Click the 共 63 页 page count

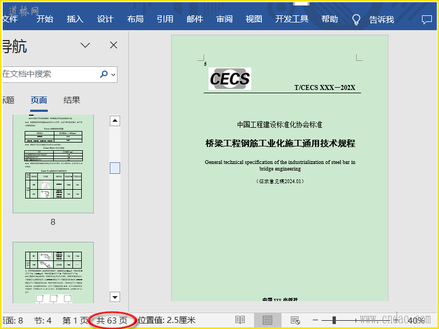coord(112,320)
